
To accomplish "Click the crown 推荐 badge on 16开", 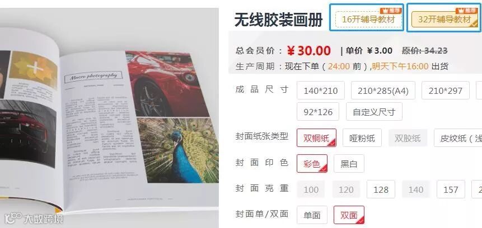I will pyautogui.click(x=391, y=11).
